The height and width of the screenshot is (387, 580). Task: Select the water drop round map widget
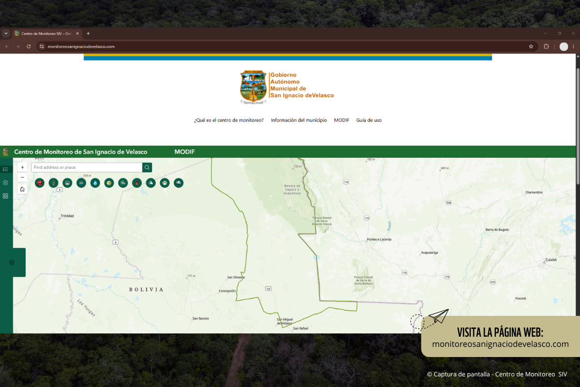pyautogui.click(x=95, y=183)
